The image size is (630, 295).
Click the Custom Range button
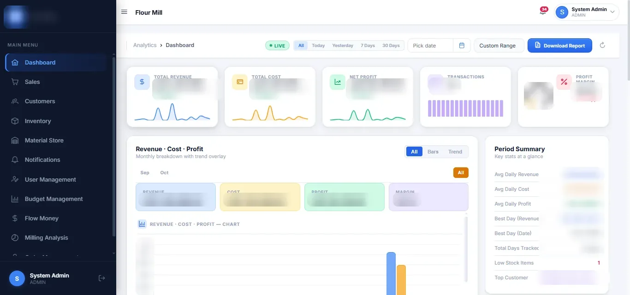coord(499,46)
